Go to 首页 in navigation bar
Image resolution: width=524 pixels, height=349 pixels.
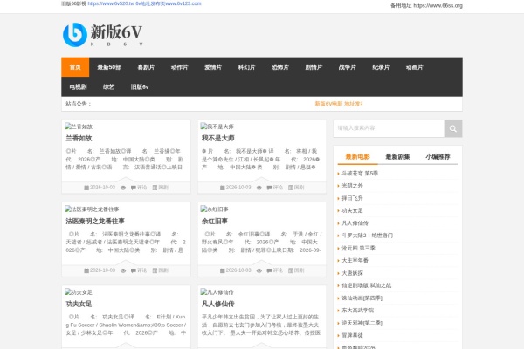pos(75,67)
